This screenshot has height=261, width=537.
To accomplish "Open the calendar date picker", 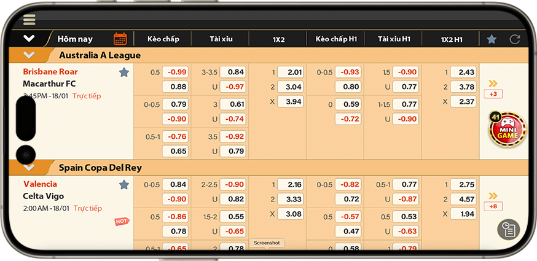I will 120,39.
